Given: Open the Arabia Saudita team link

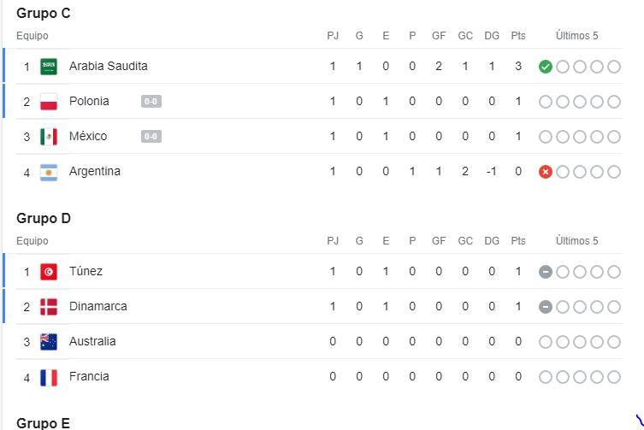Looking at the screenshot, I should 108,66.
